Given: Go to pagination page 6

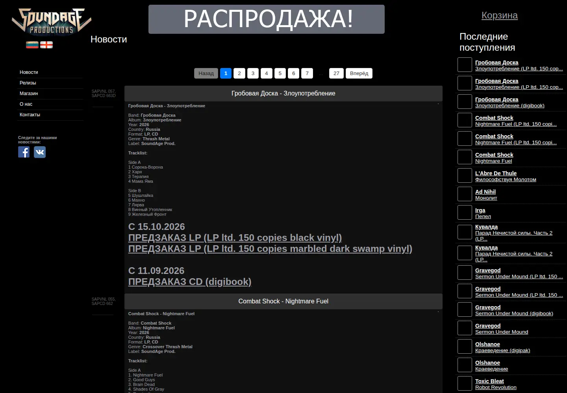Looking at the screenshot, I should point(293,73).
